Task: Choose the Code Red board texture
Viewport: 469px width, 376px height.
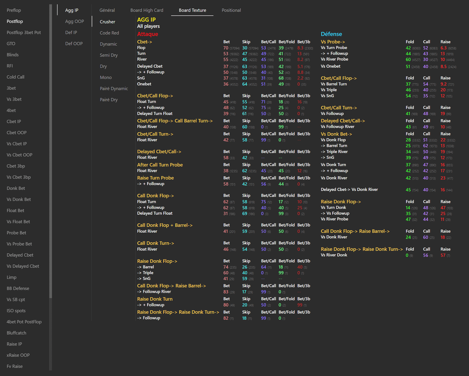Action: coord(109,33)
